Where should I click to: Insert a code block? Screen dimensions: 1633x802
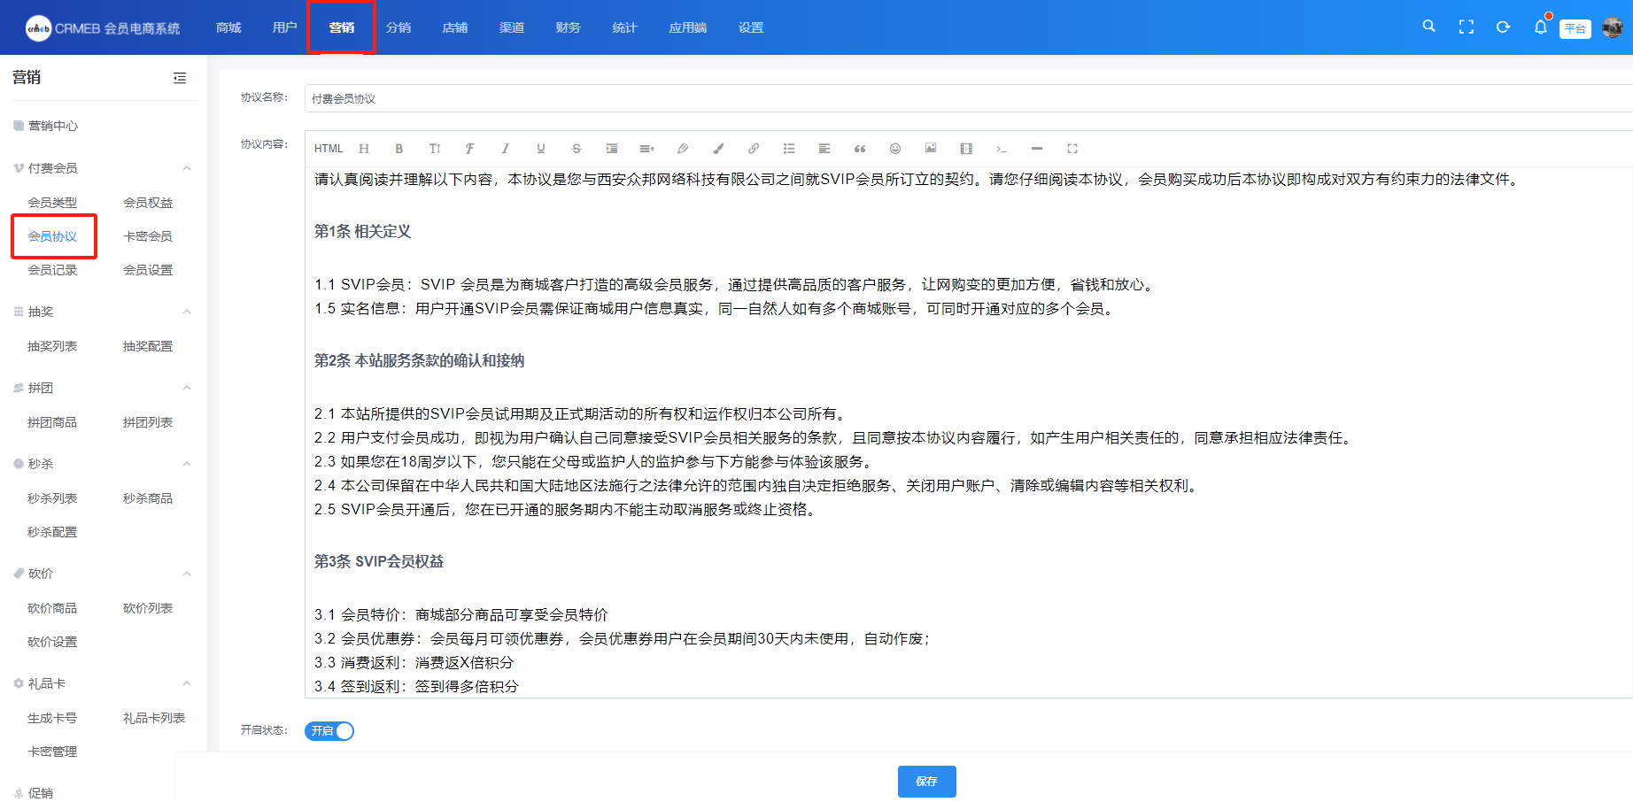click(1002, 149)
